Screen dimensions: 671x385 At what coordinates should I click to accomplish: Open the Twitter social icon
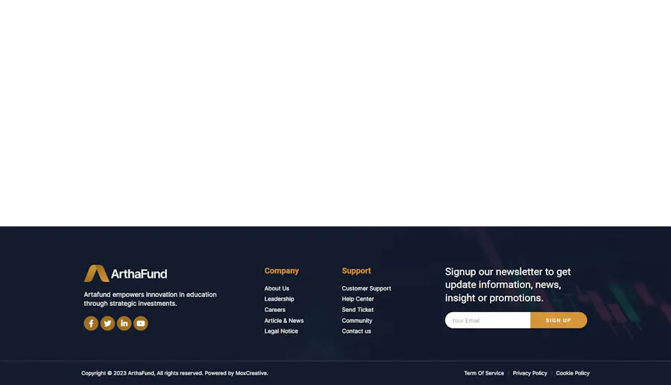click(107, 323)
